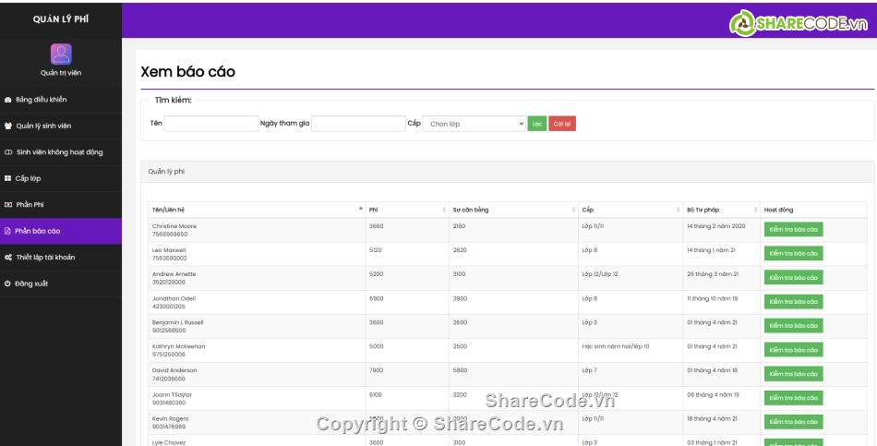Click the Sinh viên không hoạt động icon

[x=8, y=152]
